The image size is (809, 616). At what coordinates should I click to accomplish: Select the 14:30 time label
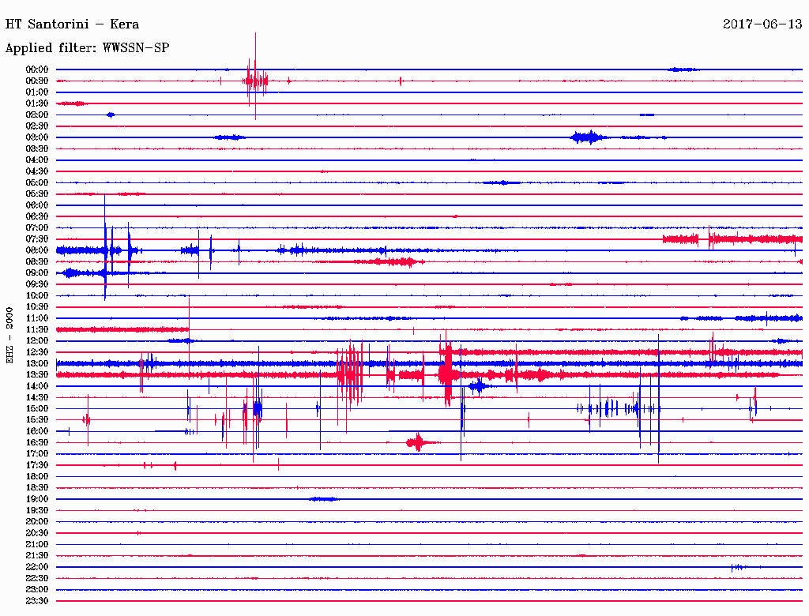tap(37, 398)
